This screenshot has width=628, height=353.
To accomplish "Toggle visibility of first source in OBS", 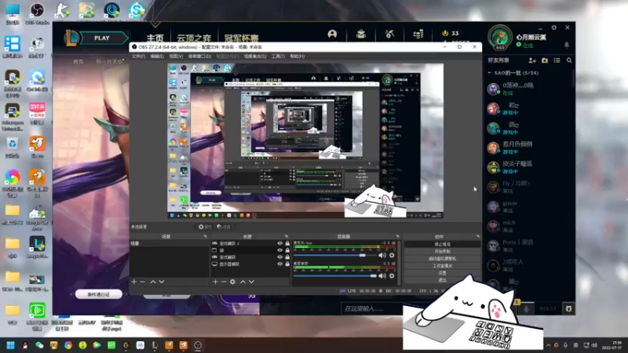I will pyautogui.click(x=280, y=243).
